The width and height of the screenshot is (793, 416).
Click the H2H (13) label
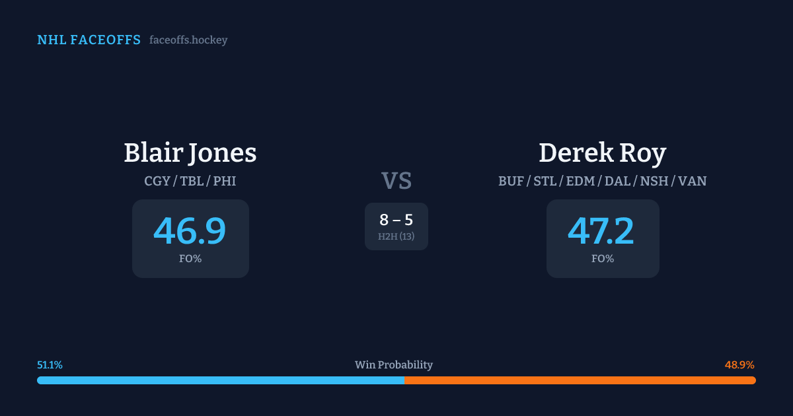point(397,236)
